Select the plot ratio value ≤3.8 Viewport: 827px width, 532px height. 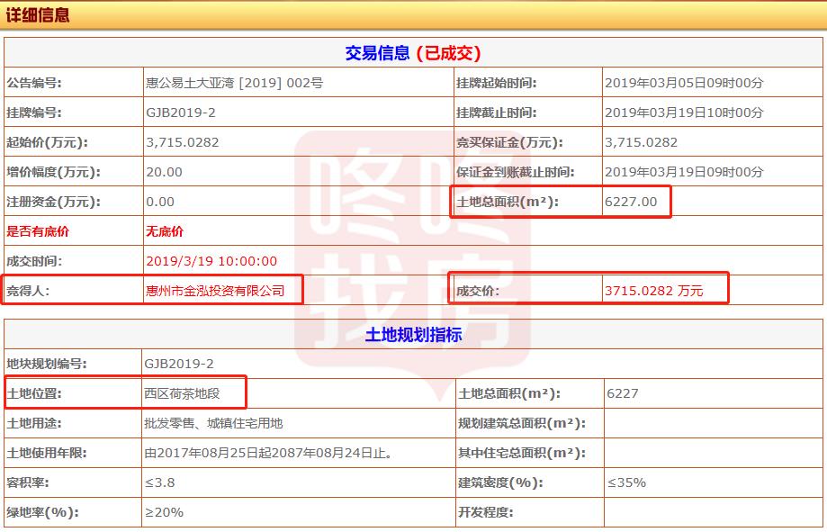(x=160, y=482)
